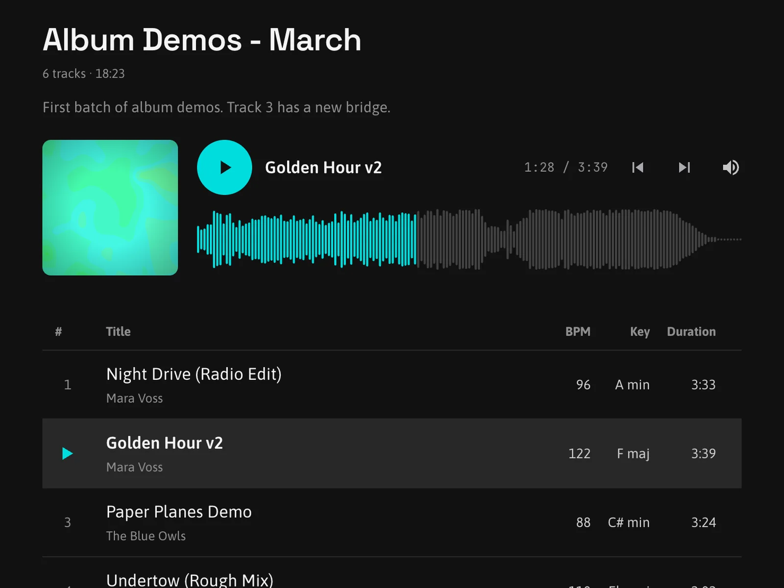Select the Golden Hour v2 track row title

165,443
